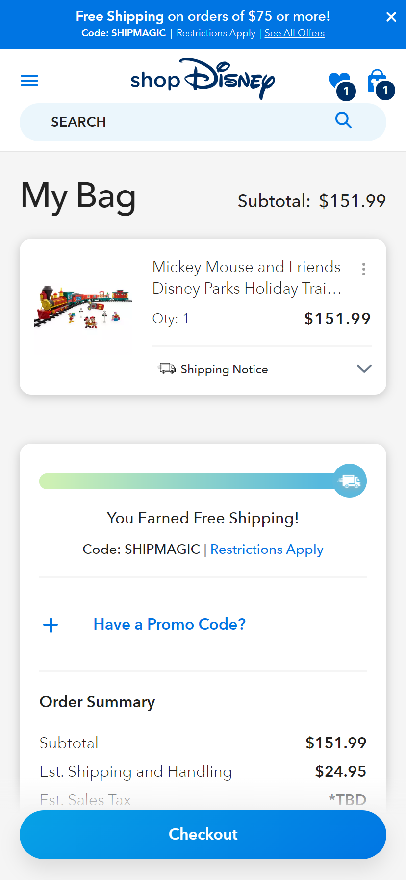This screenshot has height=880, width=406.
Task: Click the free shipping truck badge
Action: (350, 481)
